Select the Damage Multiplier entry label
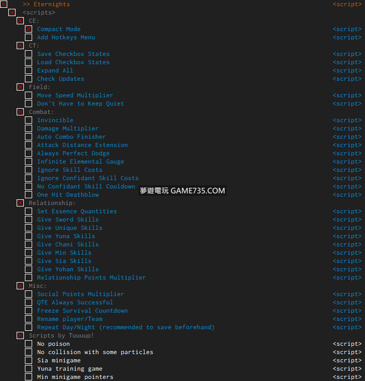Image resolution: width=365 pixels, height=381 pixels. coord(68,128)
